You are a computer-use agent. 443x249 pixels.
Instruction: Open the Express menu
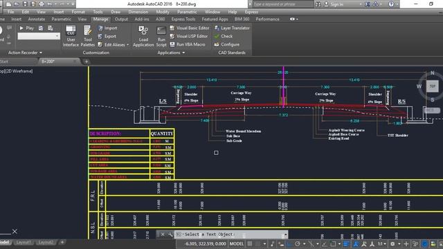click(x=251, y=12)
